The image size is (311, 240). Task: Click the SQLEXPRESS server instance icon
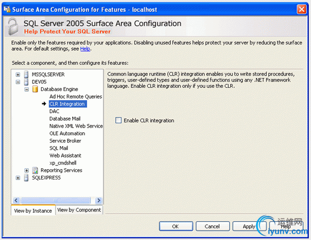point(26,177)
